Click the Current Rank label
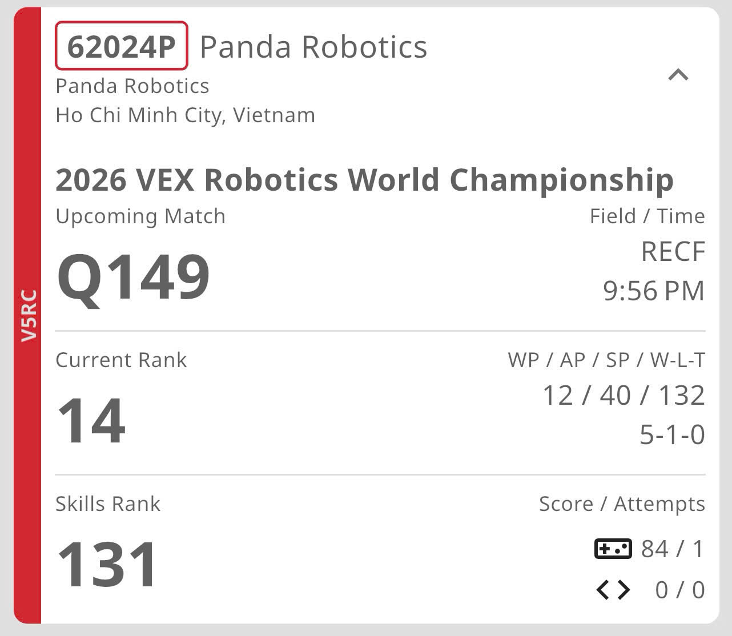The height and width of the screenshot is (636, 732). tap(121, 360)
